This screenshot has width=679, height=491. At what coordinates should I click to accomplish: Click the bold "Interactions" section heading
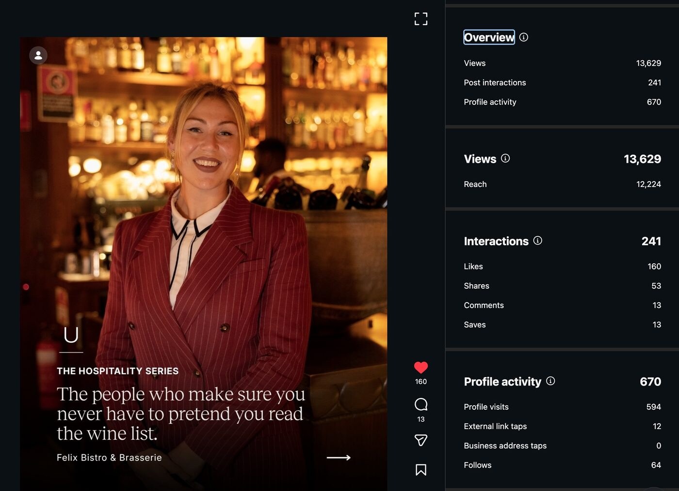click(496, 241)
